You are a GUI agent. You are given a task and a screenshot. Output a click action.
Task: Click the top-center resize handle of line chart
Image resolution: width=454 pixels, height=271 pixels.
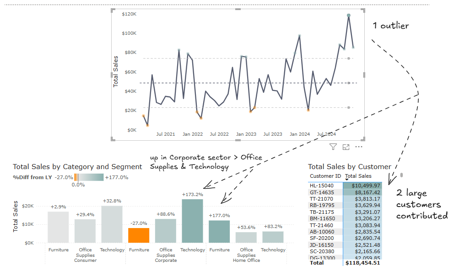(238, 9)
